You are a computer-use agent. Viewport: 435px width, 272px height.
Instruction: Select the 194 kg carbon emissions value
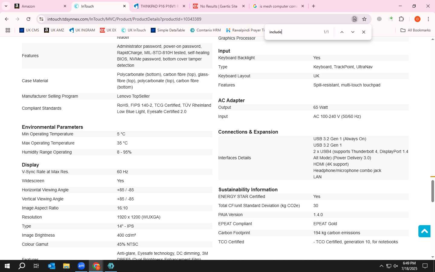pyautogui.click(x=337, y=233)
